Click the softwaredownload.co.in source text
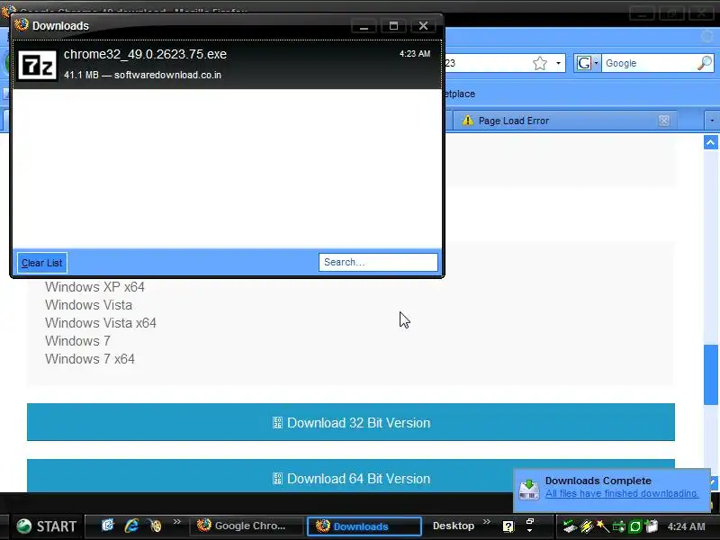Image resolution: width=720 pixels, height=540 pixels. 167,75
